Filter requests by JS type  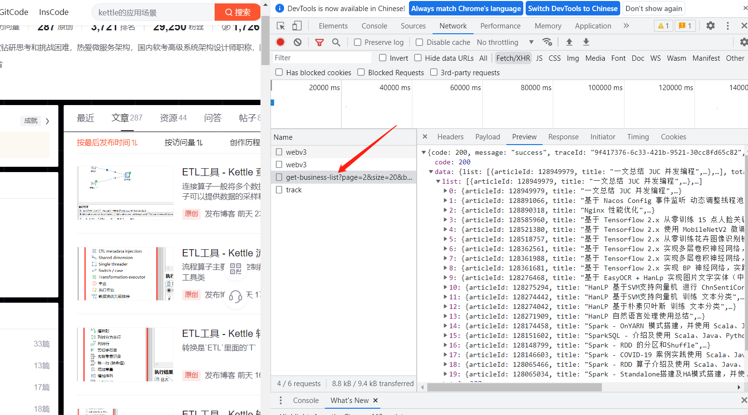pos(539,58)
